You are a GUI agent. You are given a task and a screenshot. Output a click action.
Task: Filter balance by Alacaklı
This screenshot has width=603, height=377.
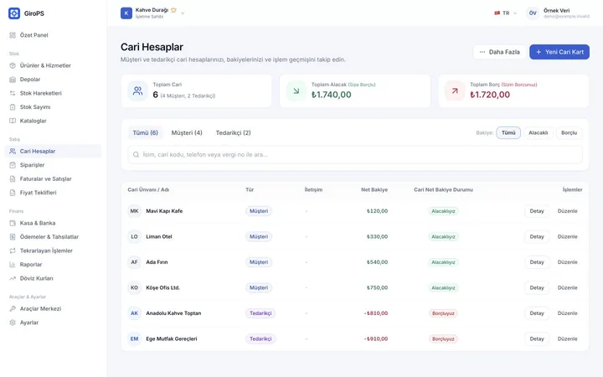[x=539, y=132]
